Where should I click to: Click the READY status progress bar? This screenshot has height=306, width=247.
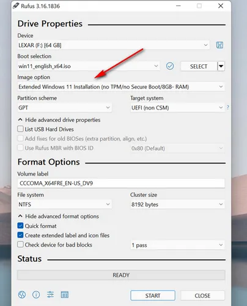click(x=121, y=275)
